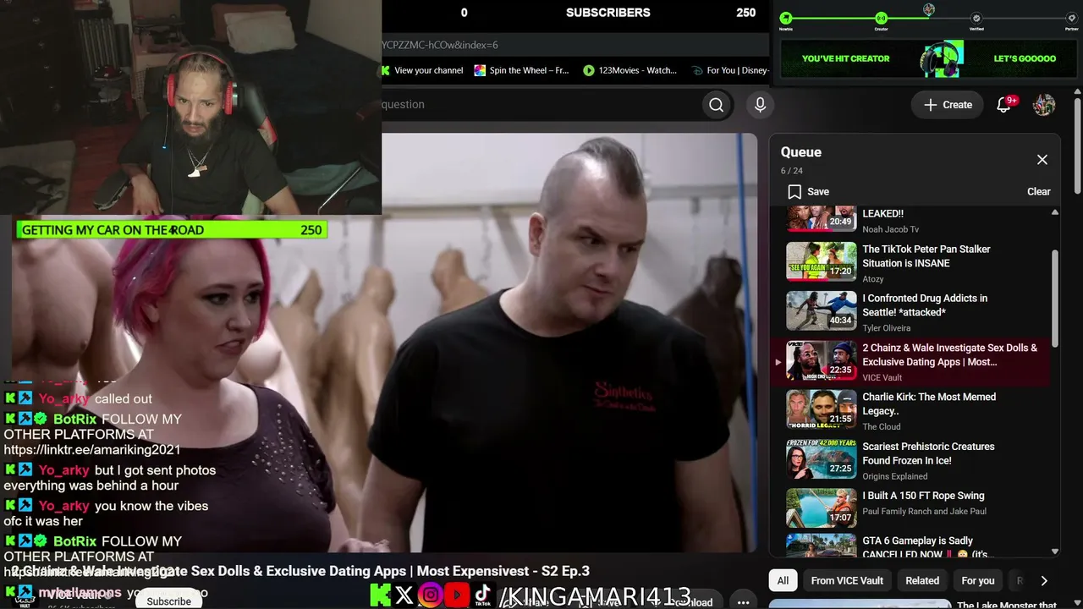Click the Partner milestone icon
1083x609 pixels.
click(x=1072, y=18)
